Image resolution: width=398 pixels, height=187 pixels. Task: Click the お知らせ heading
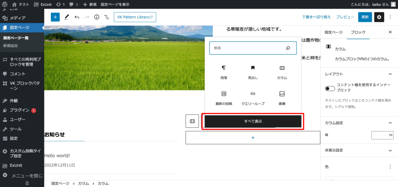pyautogui.click(x=54, y=135)
